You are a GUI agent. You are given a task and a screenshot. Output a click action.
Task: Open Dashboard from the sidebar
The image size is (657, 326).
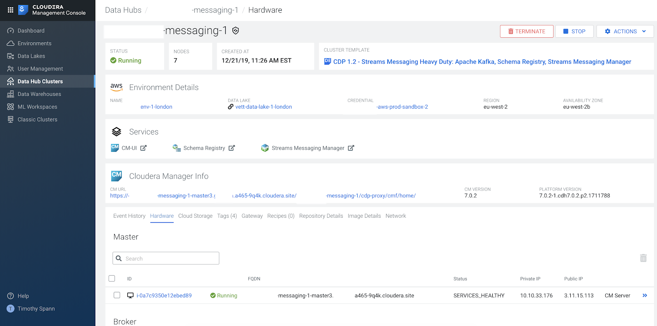point(31,31)
